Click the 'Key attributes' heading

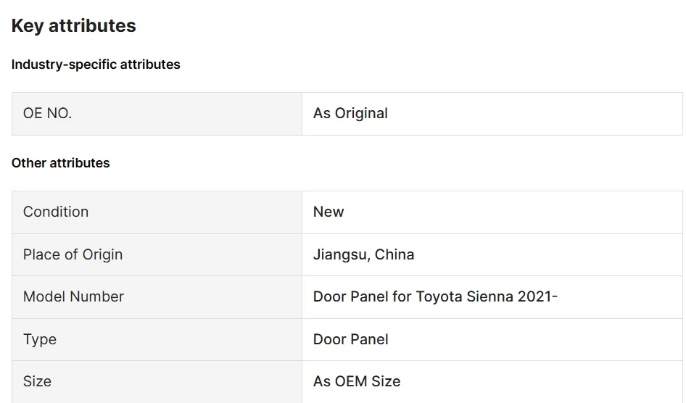pyautogui.click(x=74, y=26)
